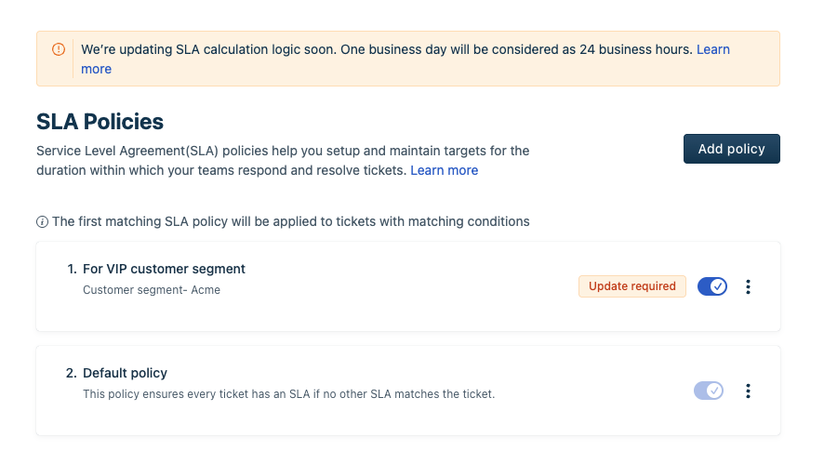This screenshot has width=824, height=464.
Task: Click policy number 1 in the list
Action: [x=71, y=269]
